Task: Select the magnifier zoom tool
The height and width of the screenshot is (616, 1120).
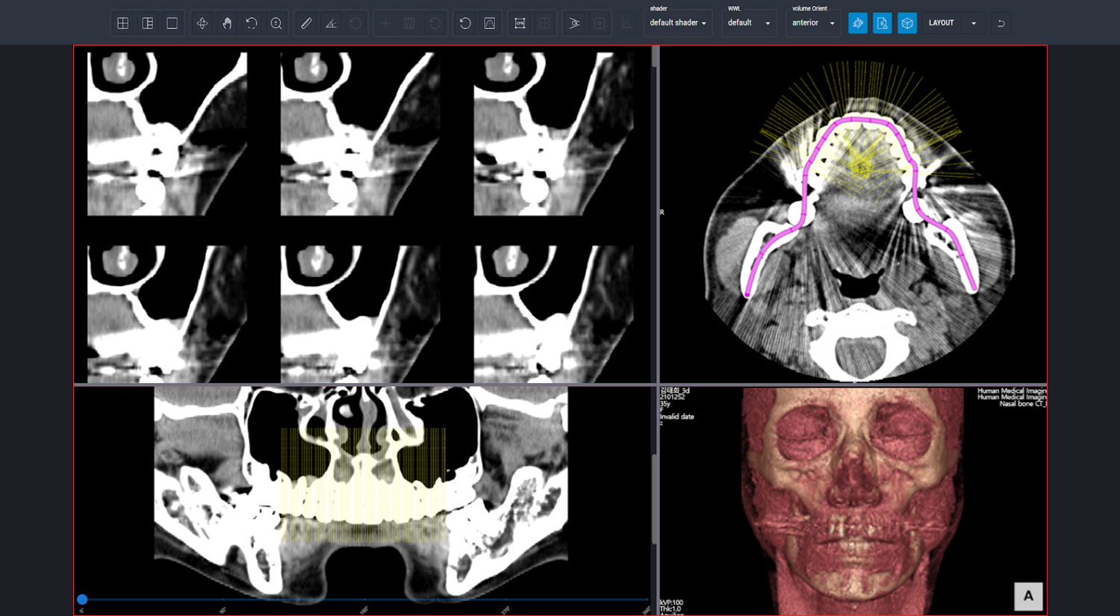Action: [x=276, y=23]
